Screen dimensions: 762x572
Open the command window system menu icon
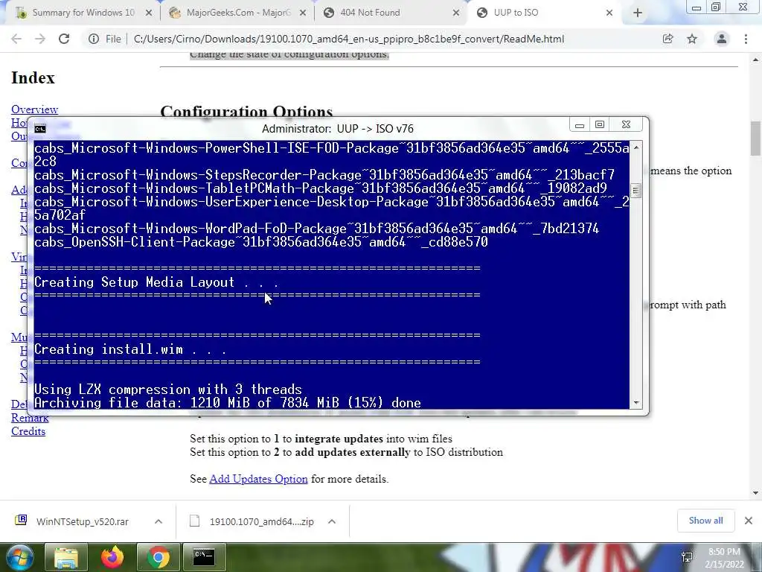40,129
